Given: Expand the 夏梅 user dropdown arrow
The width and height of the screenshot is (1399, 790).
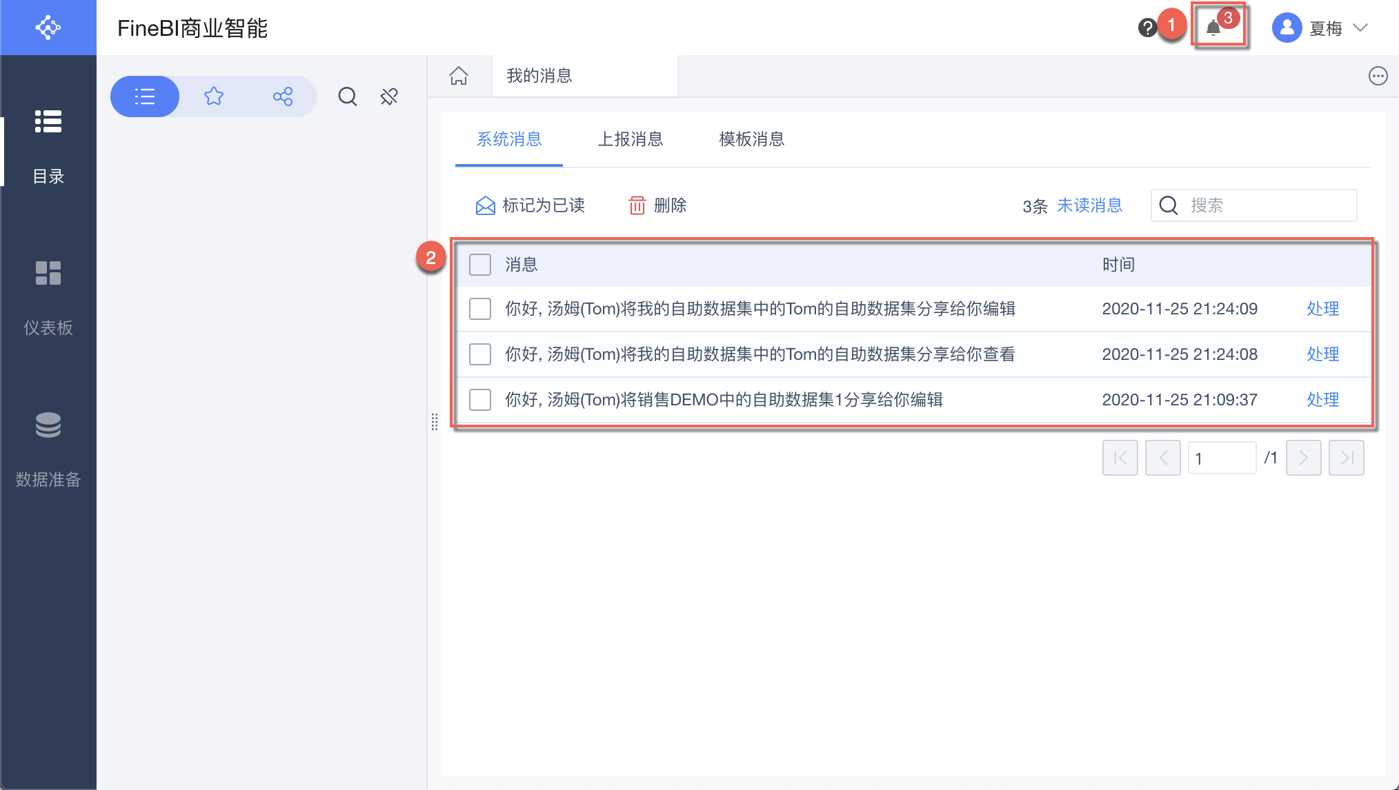Looking at the screenshot, I should tap(1360, 28).
